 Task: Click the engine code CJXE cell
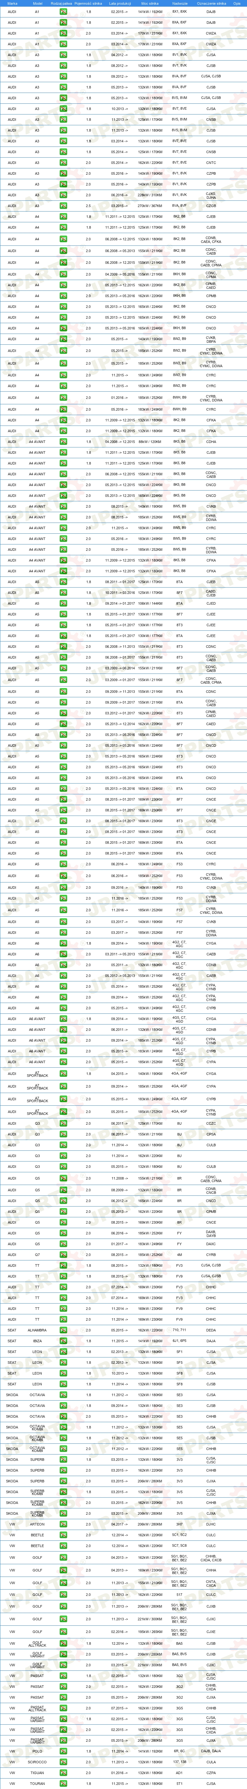211,1632
